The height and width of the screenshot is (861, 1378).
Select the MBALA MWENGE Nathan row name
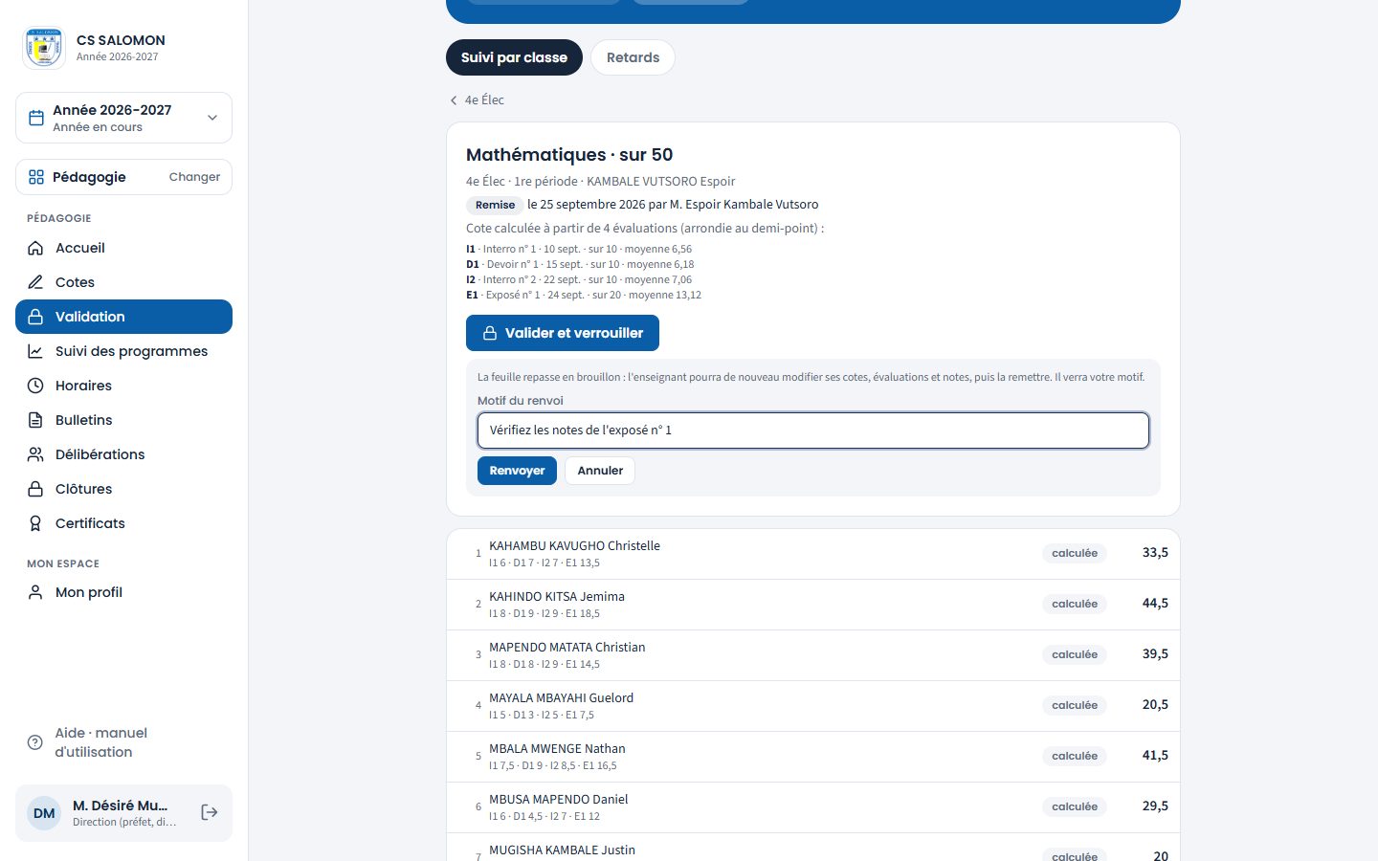pyautogui.click(x=557, y=748)
